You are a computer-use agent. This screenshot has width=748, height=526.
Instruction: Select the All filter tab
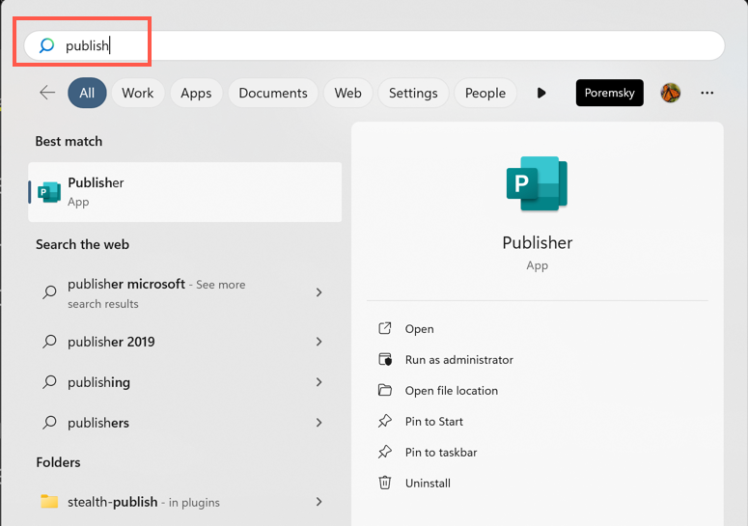tap(87, 93)
